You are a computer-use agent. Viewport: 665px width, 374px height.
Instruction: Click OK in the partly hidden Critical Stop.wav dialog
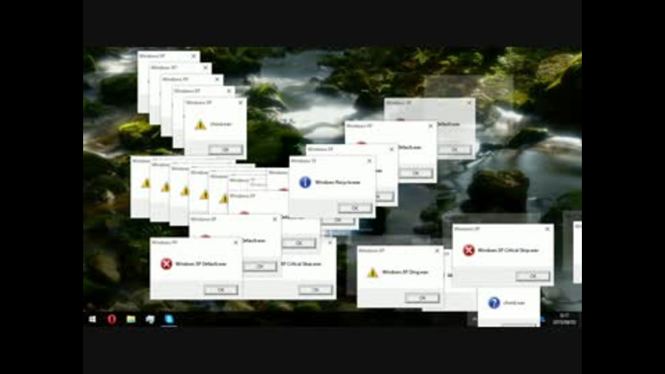click(315, 290)
